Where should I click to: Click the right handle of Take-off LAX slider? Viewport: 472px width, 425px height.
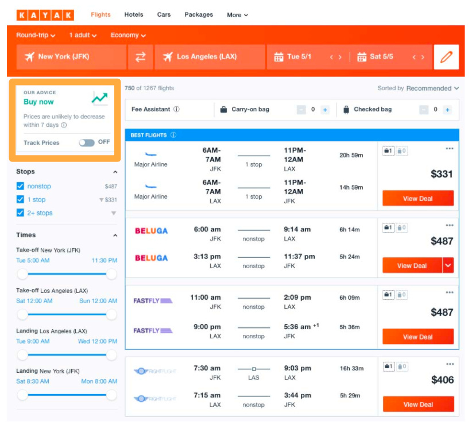111,315
